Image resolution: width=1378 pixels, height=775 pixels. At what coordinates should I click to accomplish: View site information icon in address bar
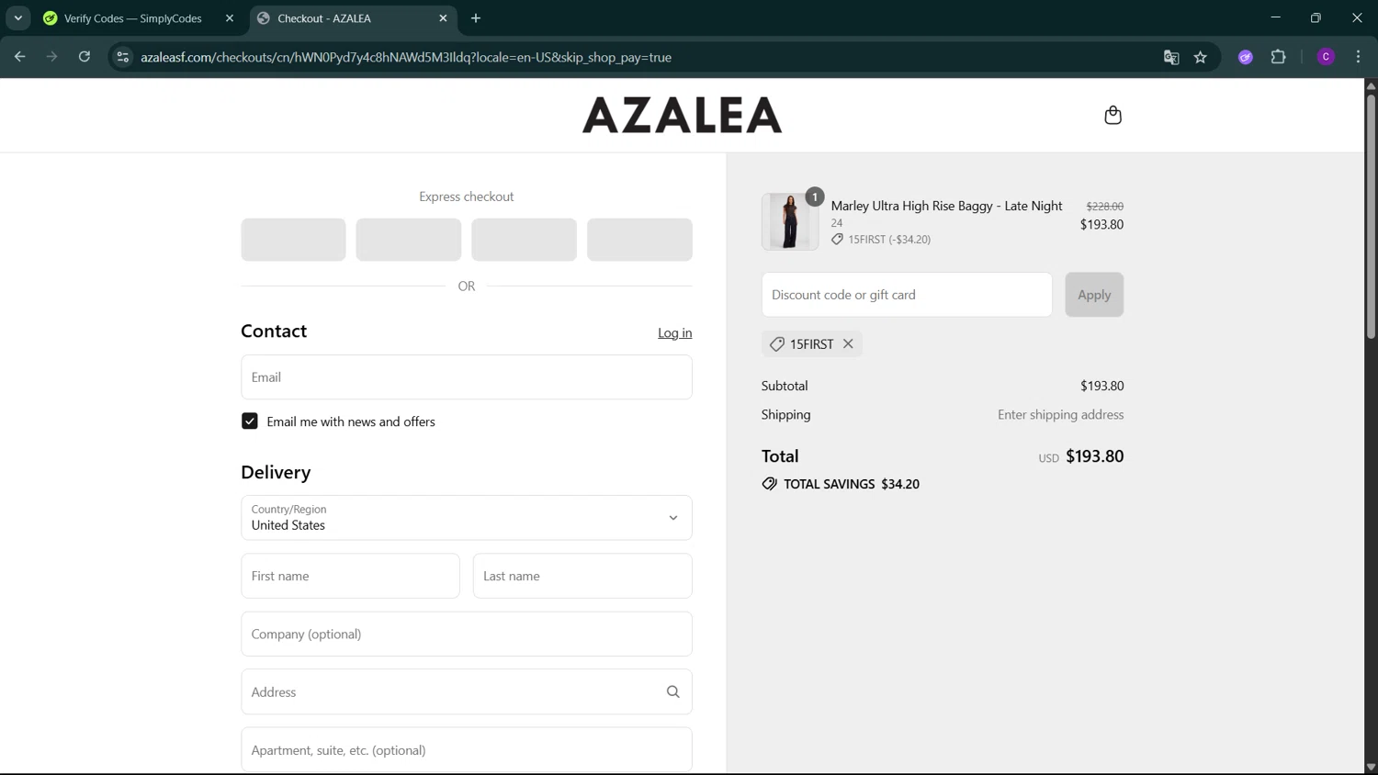click(x=122, y=57)
